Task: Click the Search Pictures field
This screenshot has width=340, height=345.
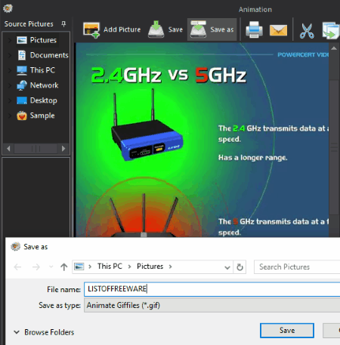Action: [297, 266]
